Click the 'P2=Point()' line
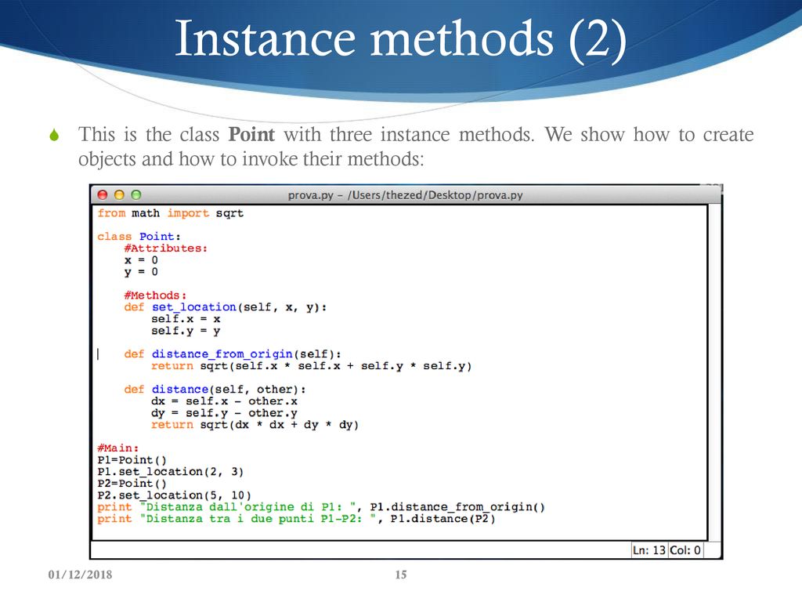The image size is (802, 602). click(x=132, y=484)
